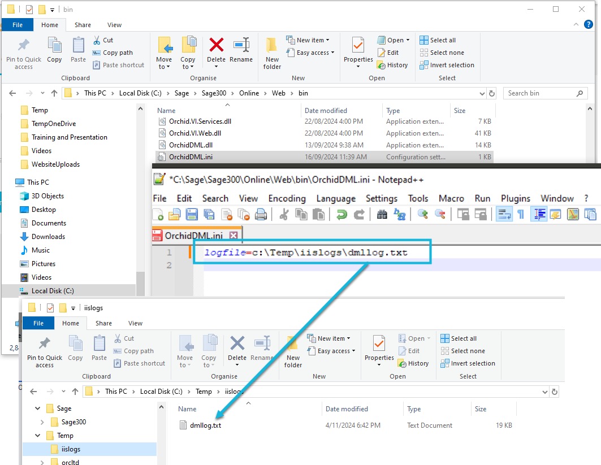Click Pin to Quick access in bin window
This screenshot has height=465, width=601.
click(24, 54)
